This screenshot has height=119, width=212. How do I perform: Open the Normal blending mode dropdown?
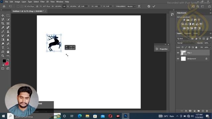click(186, 43)
